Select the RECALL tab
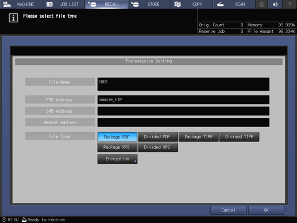The width and height of the screenshot is (297, 223). coord(106,4)
